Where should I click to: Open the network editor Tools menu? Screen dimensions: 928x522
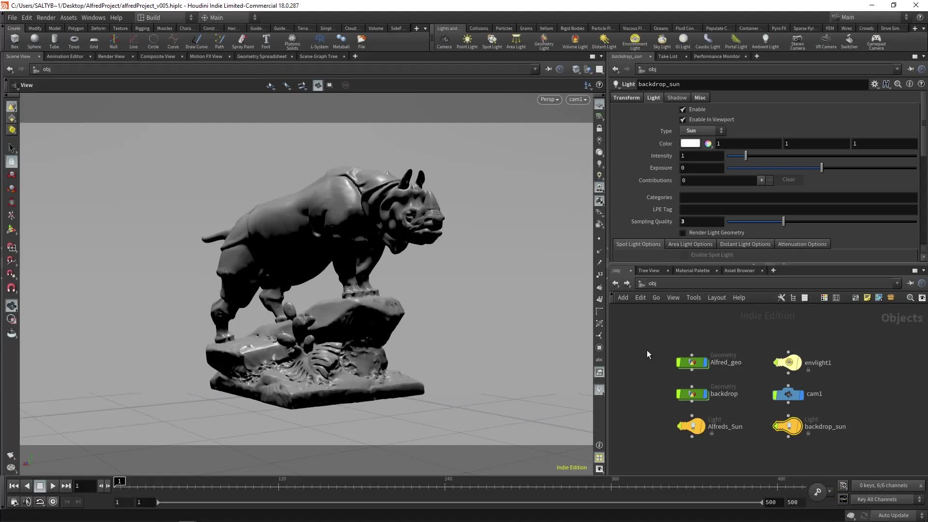coord(694,298)
